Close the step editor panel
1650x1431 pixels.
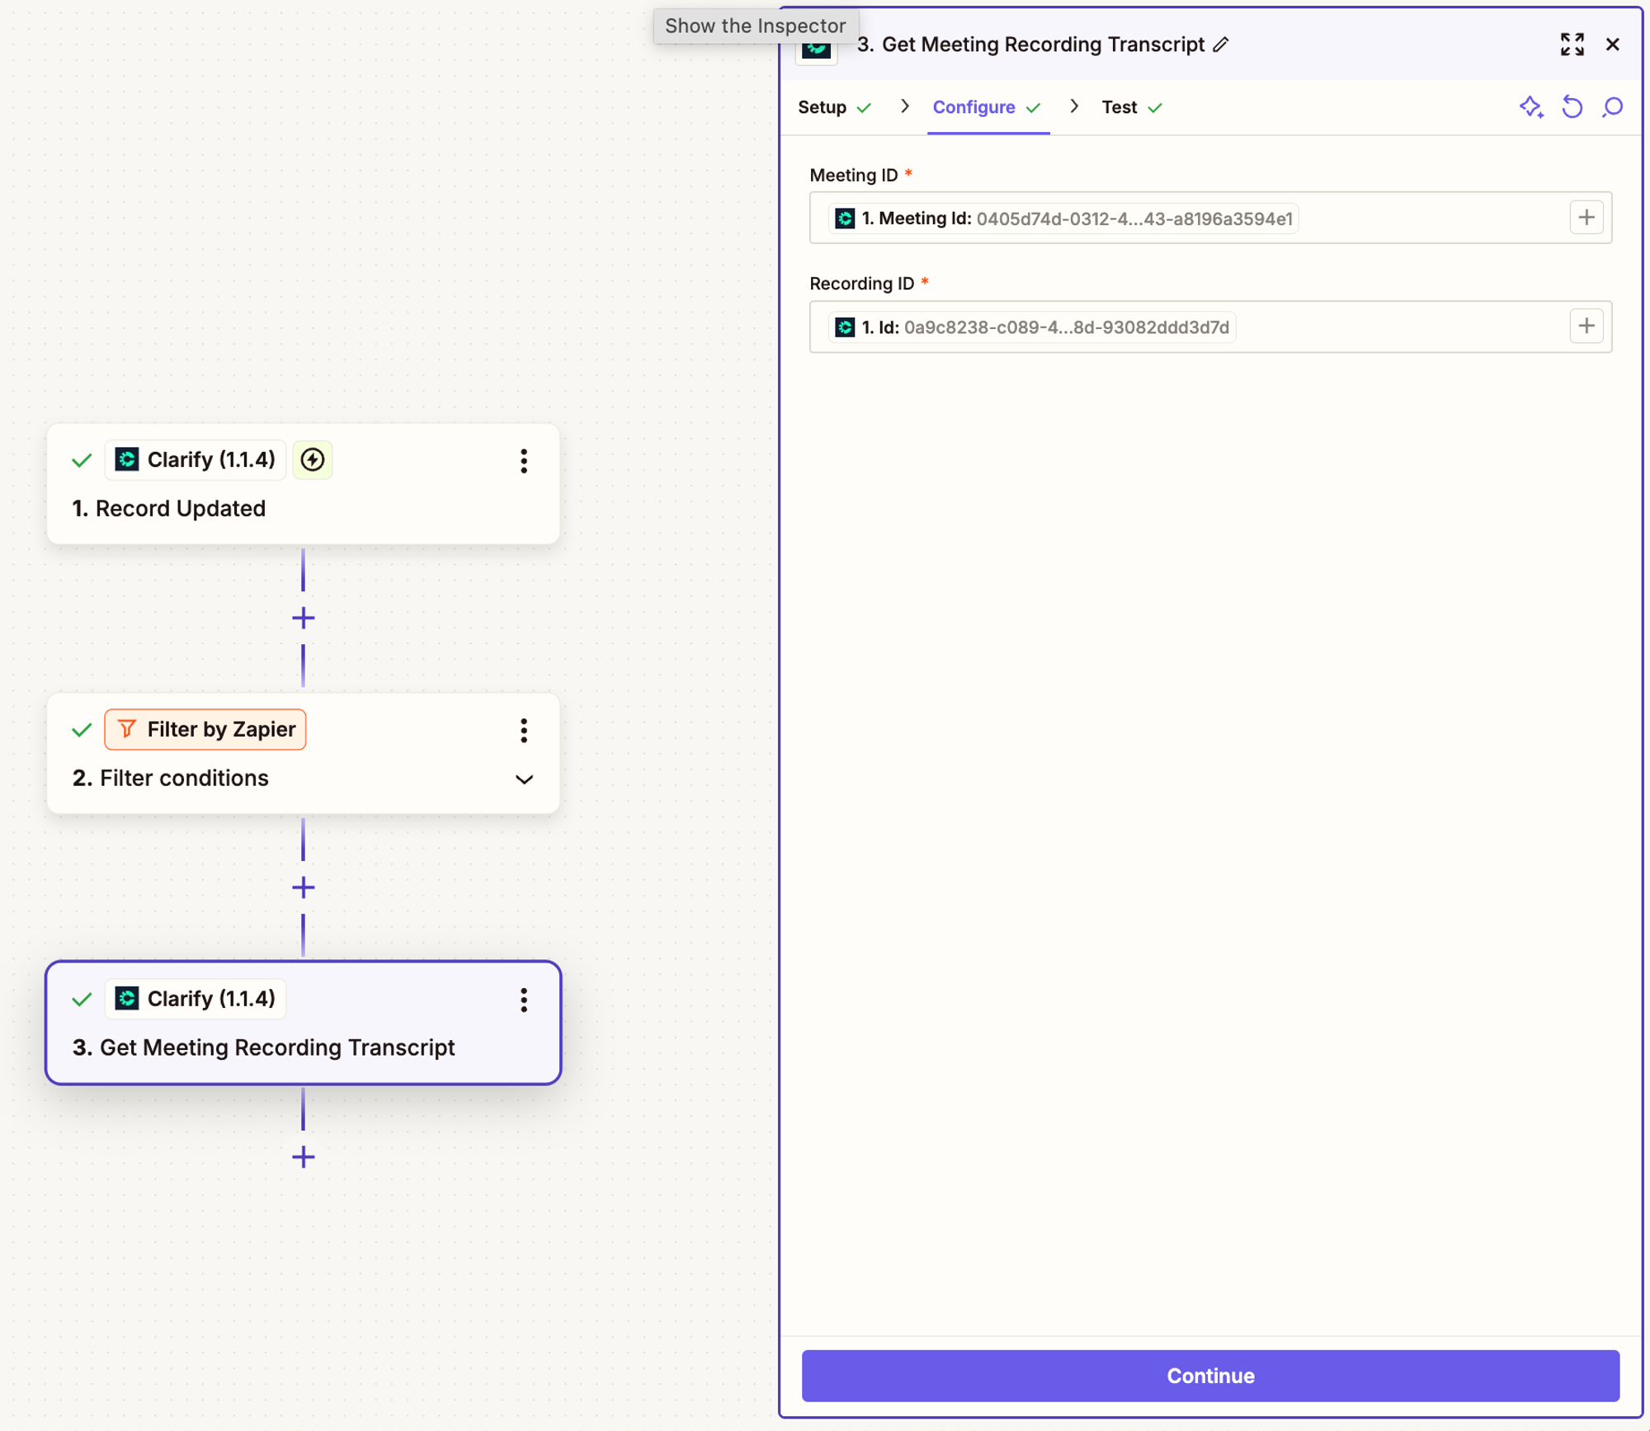pos(1613,45)
